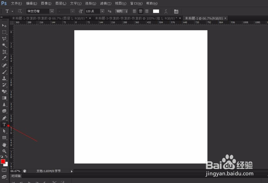Click the font size field 120 点
Viewport: 268px width, 183px height.
click(x=92, y=11)
